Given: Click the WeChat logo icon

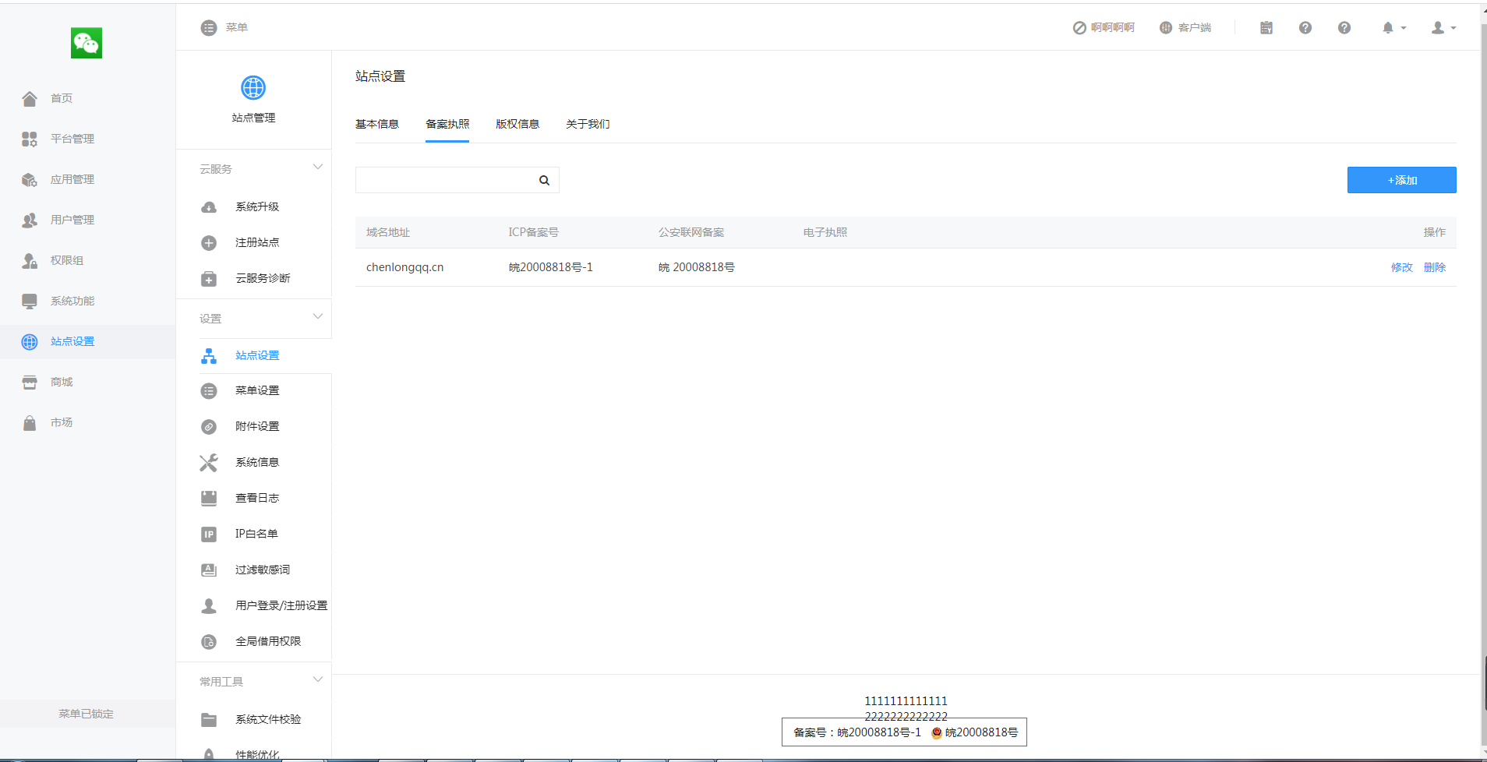Looking at the screenshot, I should tap(87, 43).
